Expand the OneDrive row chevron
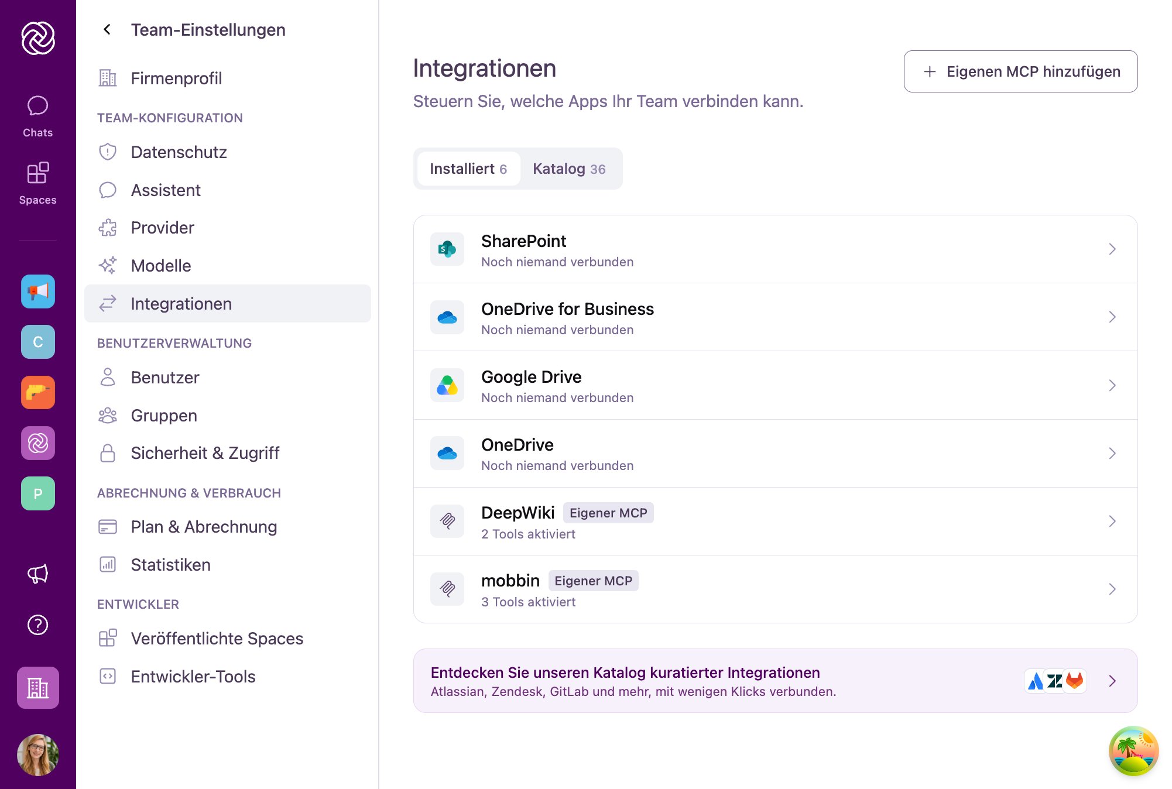The image size is (1172, 789). point(1112,453)
